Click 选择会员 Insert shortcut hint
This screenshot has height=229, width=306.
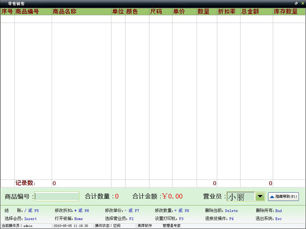[x=21, y=219]
